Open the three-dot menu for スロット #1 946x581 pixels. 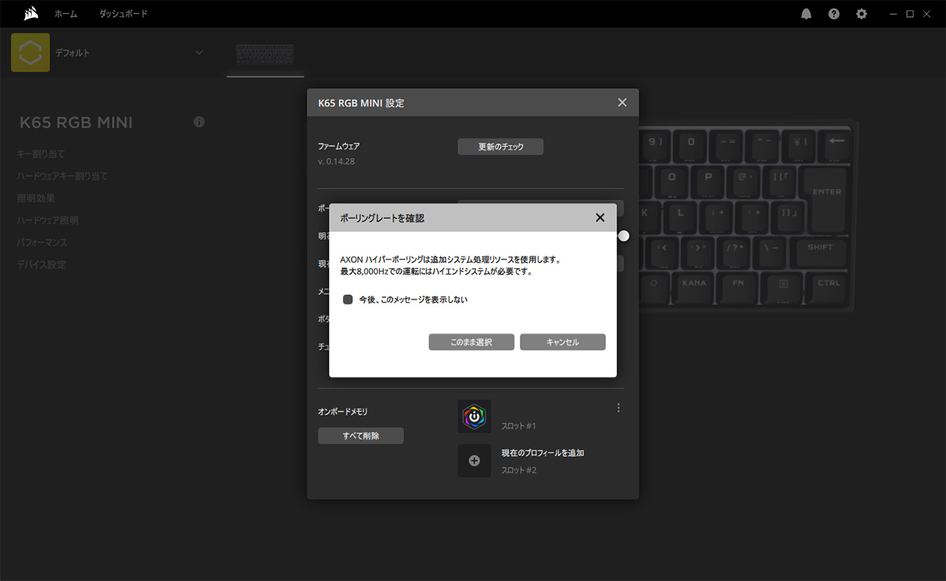coord(619,408)
